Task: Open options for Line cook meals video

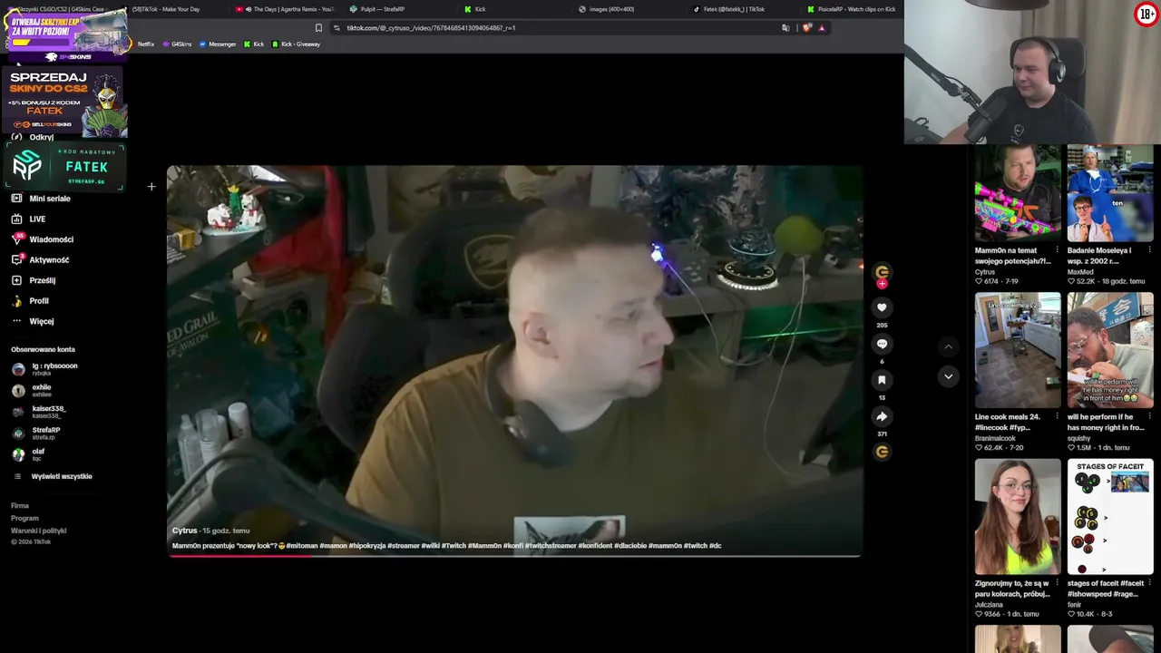Action: tap(1058, 417)
